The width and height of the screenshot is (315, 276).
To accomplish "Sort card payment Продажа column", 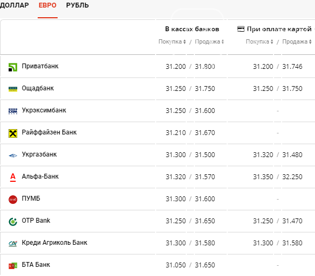I will [297, 41].
